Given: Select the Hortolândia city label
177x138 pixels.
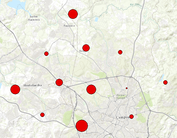Looking at the screenshot, I should tap(33, 85).
